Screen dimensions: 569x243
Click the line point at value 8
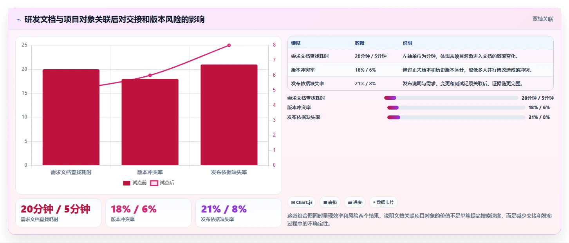pyautogui.click(x=229, y=45)
